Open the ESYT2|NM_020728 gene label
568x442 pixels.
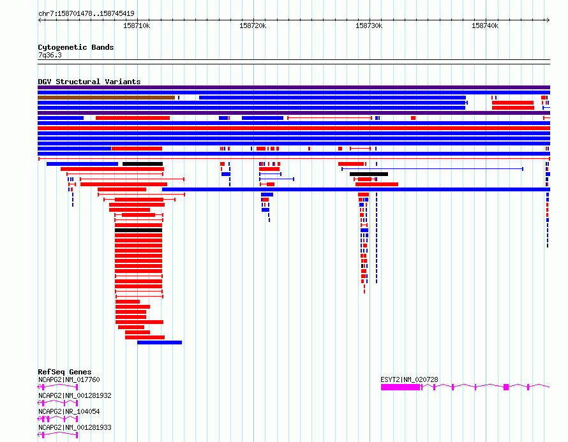[409, 379]
